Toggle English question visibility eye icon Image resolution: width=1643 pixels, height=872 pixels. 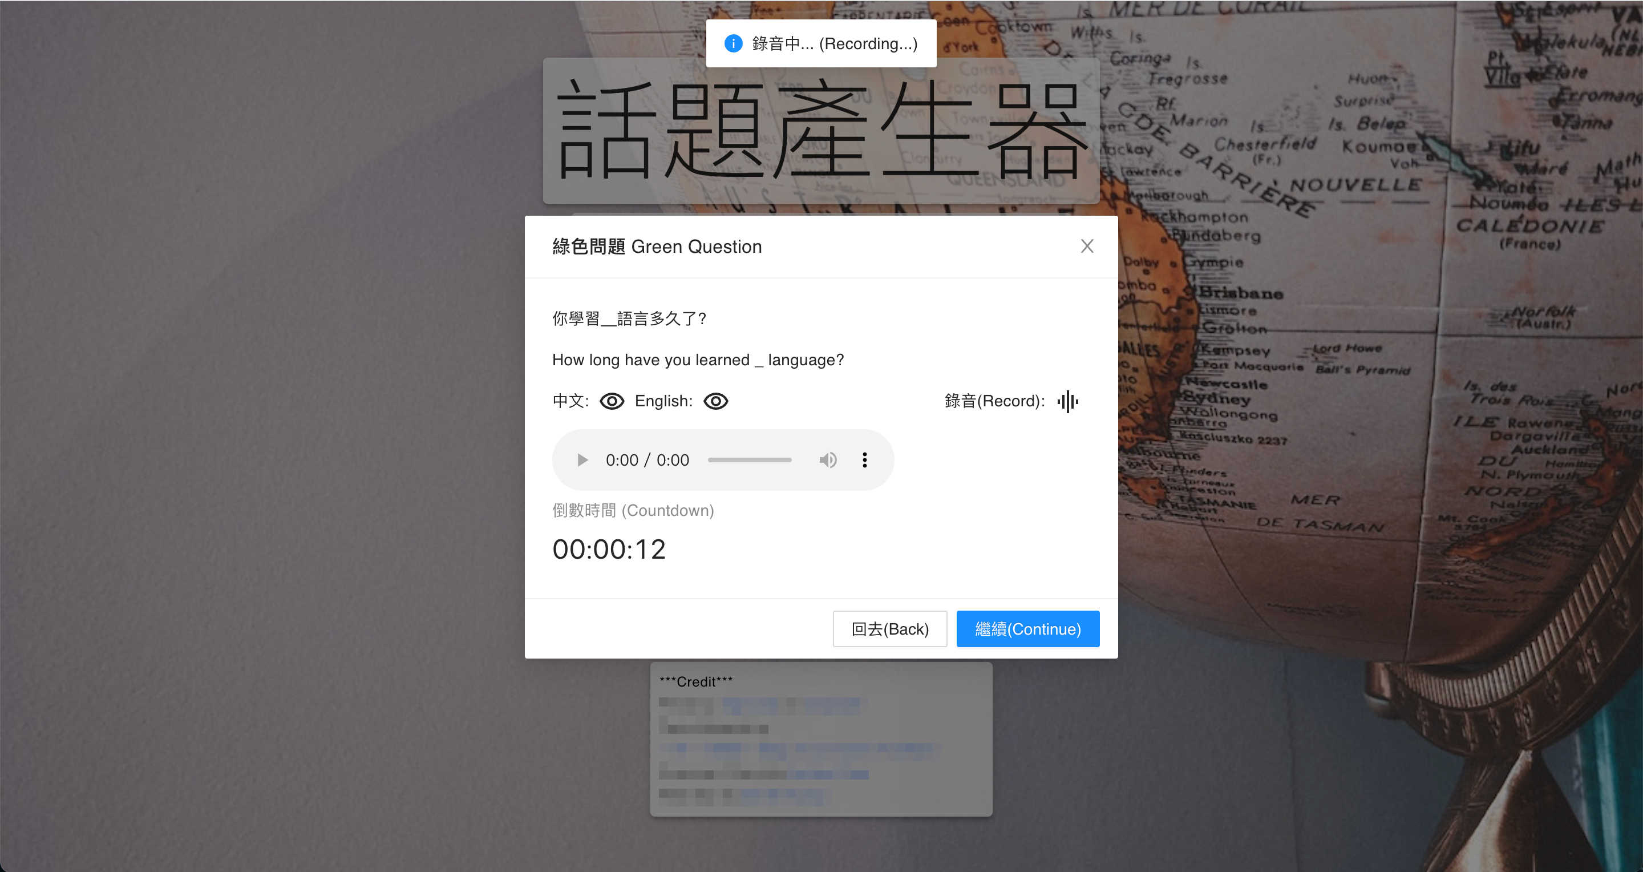point(715,401)
